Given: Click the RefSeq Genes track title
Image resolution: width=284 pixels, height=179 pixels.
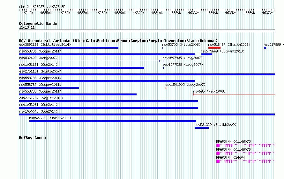Looking at the screenshot, I should coord(32,138).
